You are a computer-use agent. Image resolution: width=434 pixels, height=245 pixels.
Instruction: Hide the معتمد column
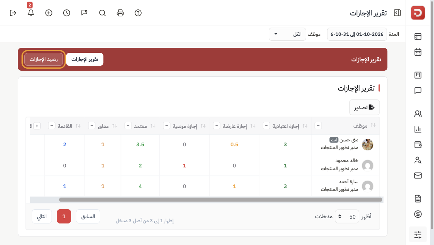[128, 126]
